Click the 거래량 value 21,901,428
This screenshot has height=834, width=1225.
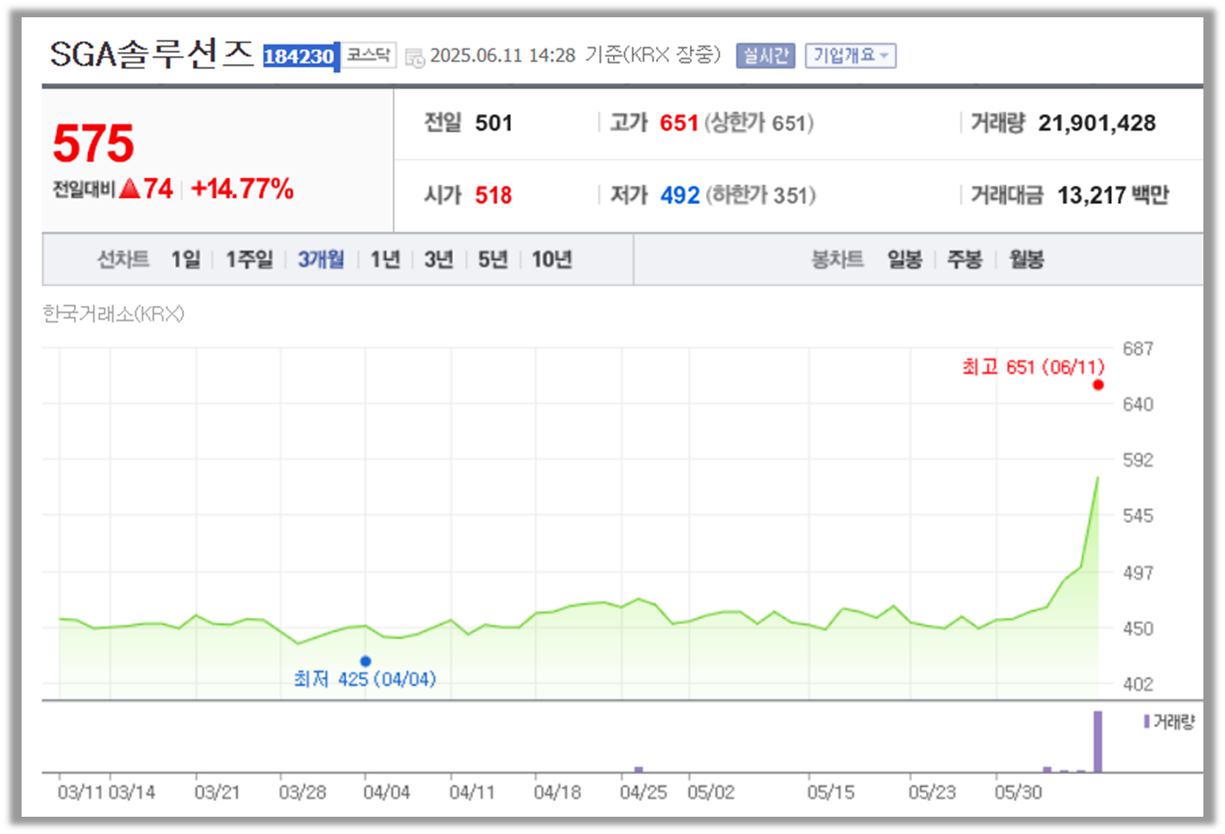1096,123
